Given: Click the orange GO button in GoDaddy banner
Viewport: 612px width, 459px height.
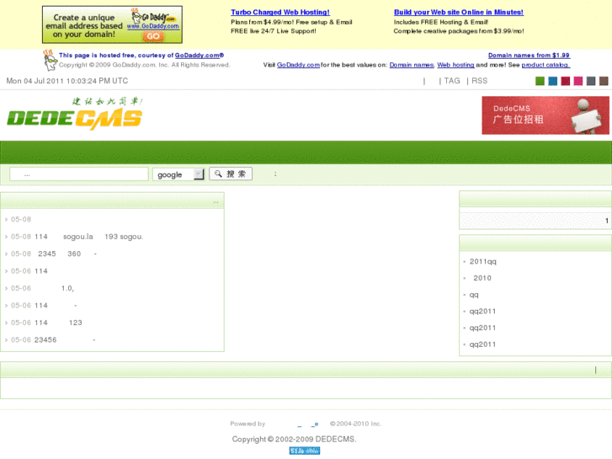Looking at the screenshot, I should pyautogui.click(x=153, y=36).
